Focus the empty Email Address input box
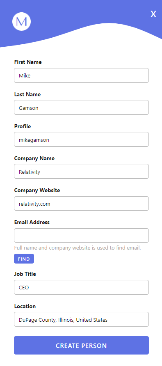Screen dimensions: 162x366 [81, 235]
